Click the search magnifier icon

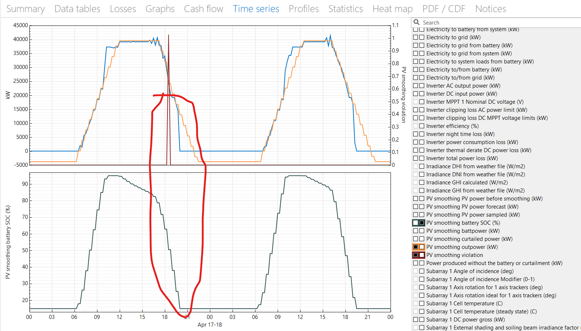(416, 22)
